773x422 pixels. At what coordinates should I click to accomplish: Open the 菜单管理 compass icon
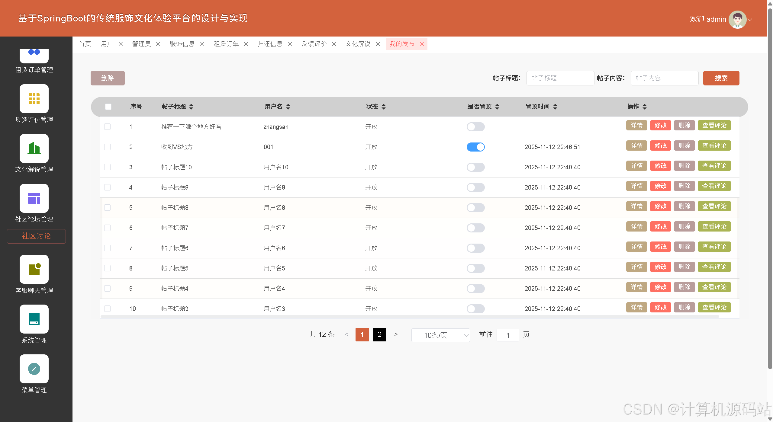pyautogui.click(x=34, y=369)
